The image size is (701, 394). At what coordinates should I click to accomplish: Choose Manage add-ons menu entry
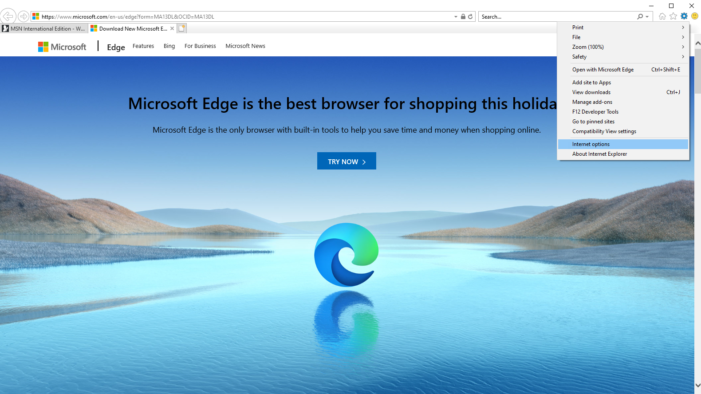click(592, 102)
